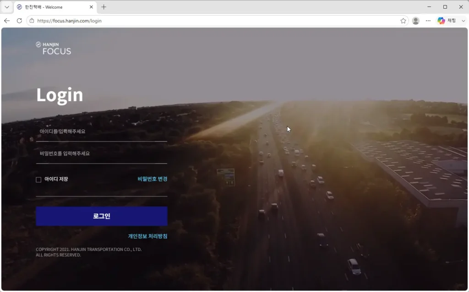This screenshot has width=469, height=292.
Task: Open the 비밀번호 변경 link
Action: point(152,179)
